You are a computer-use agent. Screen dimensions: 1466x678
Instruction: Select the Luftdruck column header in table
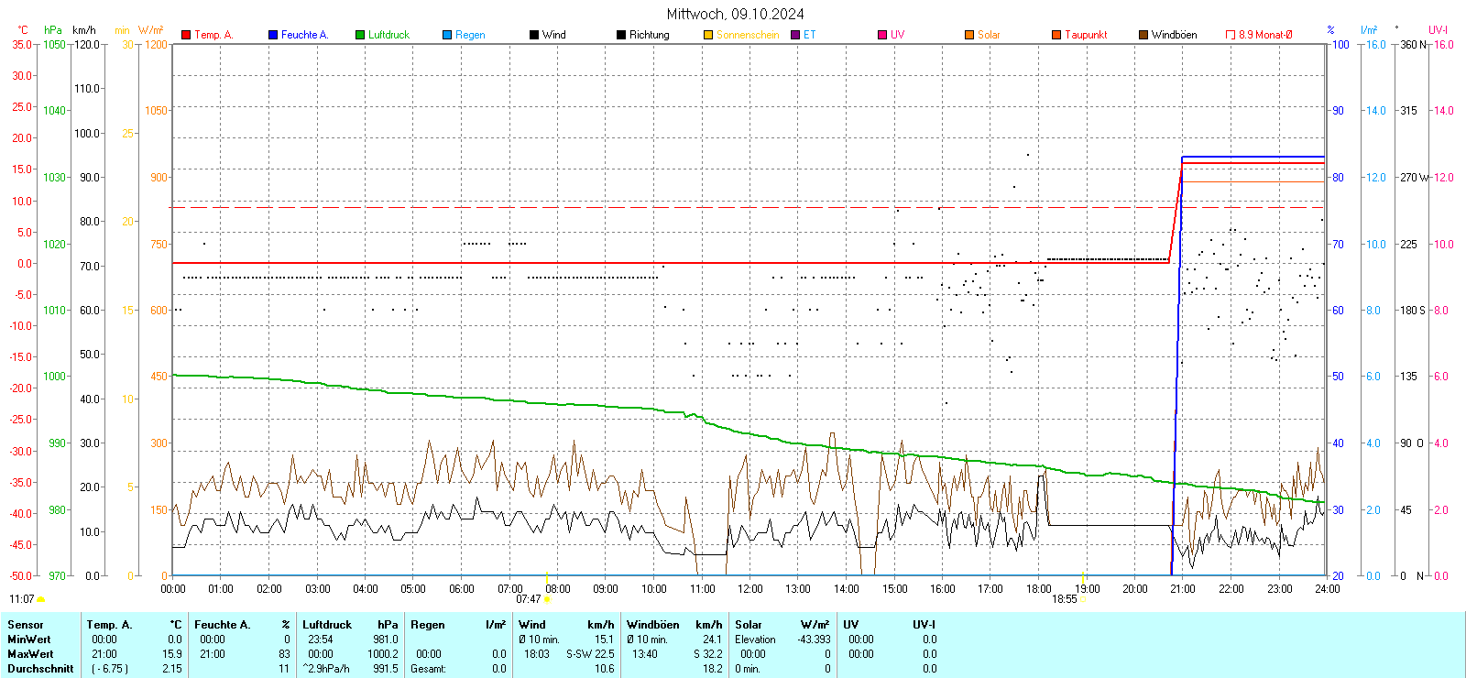pyautogui.click(x=327, y=625)
